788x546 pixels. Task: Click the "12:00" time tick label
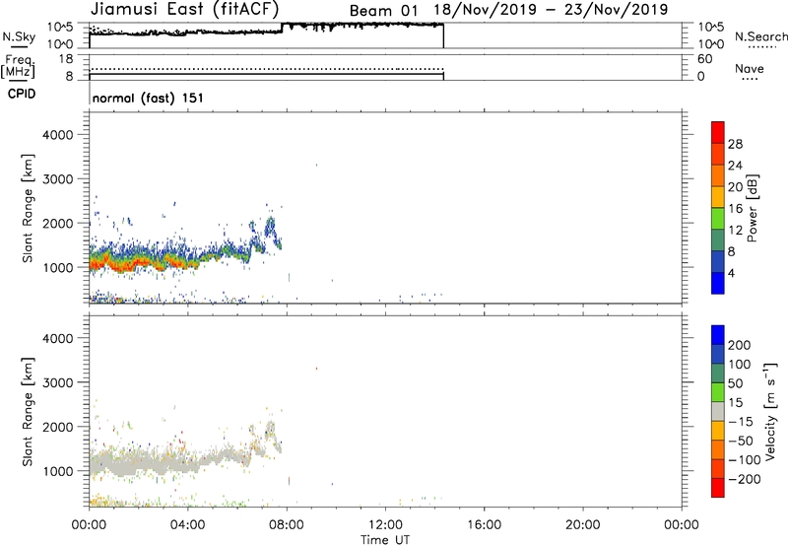[x=385, y=525]
